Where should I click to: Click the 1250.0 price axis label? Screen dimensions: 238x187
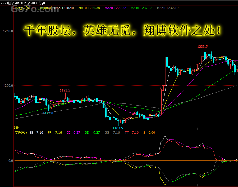coord(8,31)
